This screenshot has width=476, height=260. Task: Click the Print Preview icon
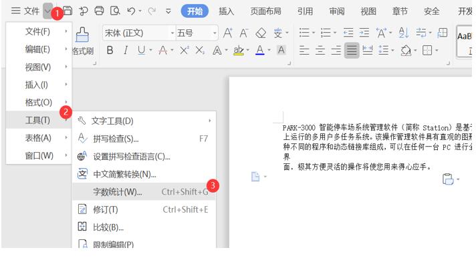pos(115,11)
